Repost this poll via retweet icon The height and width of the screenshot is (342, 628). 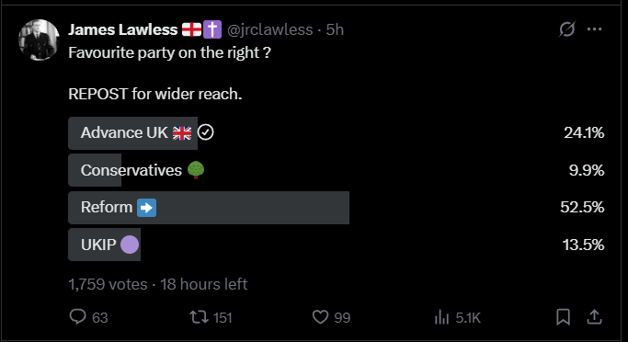(x=199, y=317)
